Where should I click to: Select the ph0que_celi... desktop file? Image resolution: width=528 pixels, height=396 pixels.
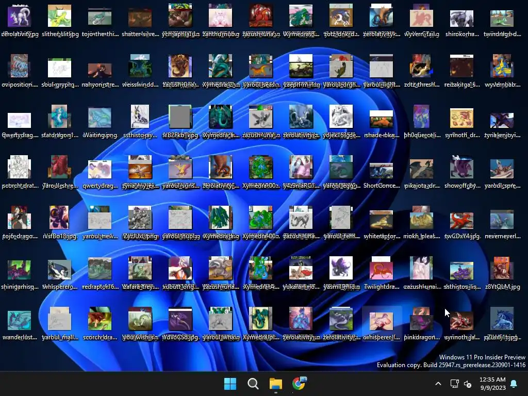(422, 122)
